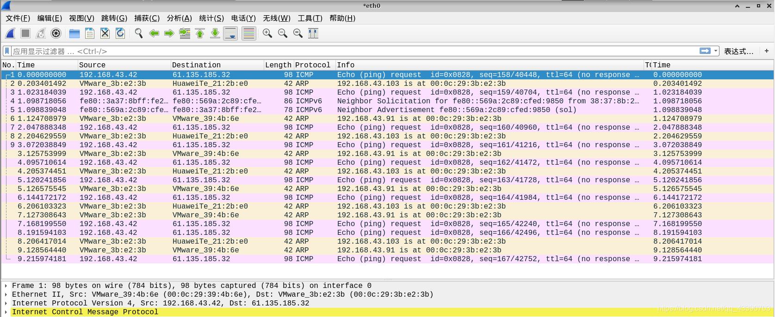775x317 pixels.
Task: Open capture options gear icon
Action: click(x=56, y=33)
